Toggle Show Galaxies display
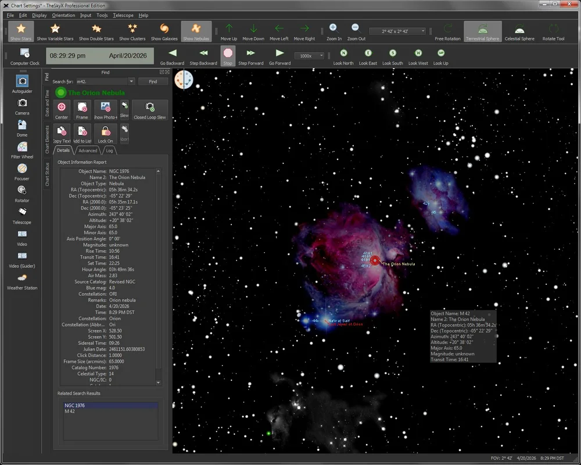581x465 pixels. coord(164,31)
